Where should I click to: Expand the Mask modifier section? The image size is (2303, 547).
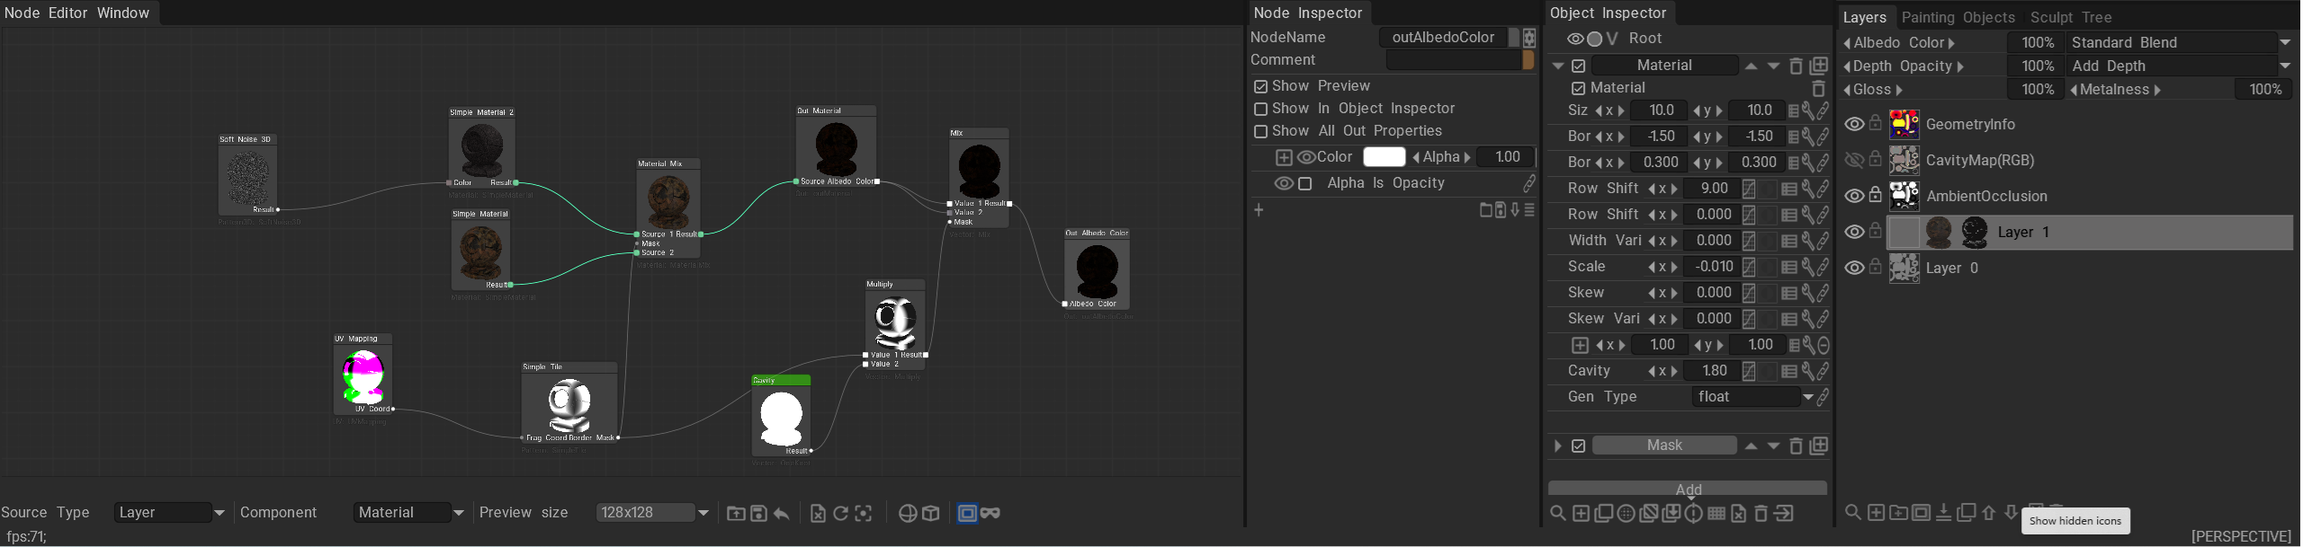coord(1558,446)
